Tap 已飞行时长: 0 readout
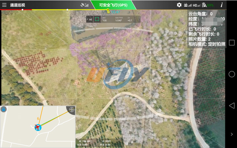The width and height of the screenshot is (237, 148). coord(202,29)
